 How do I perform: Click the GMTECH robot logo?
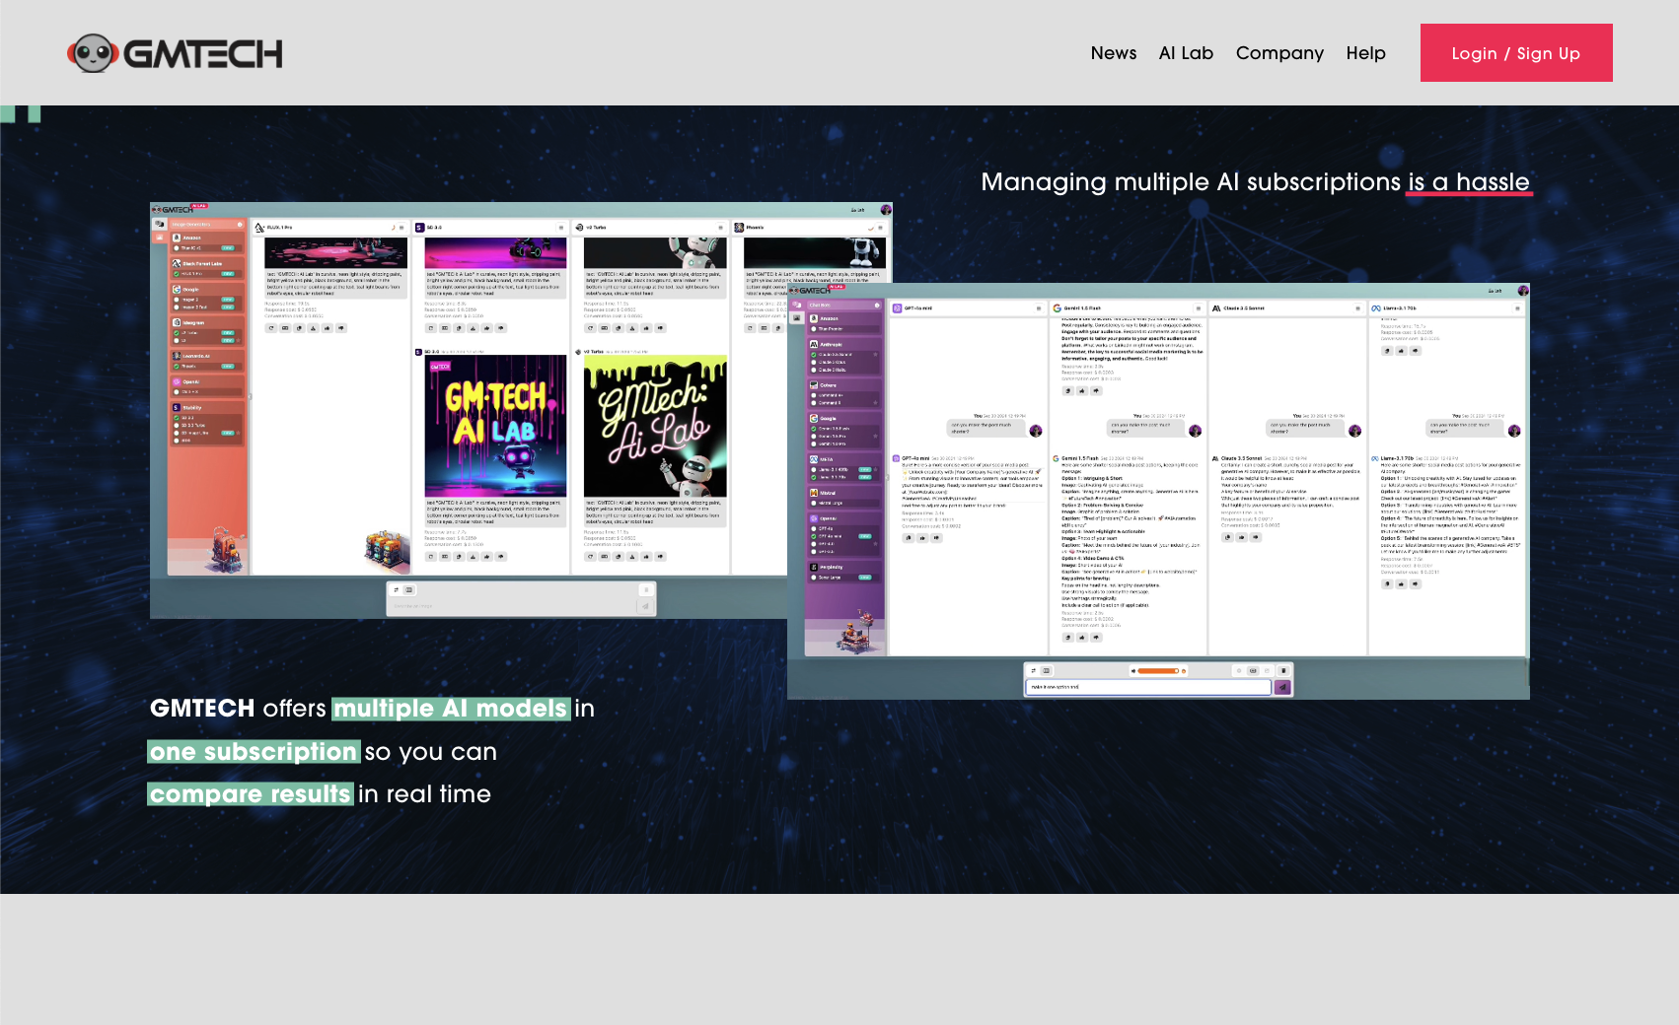(x=175, y=53)
